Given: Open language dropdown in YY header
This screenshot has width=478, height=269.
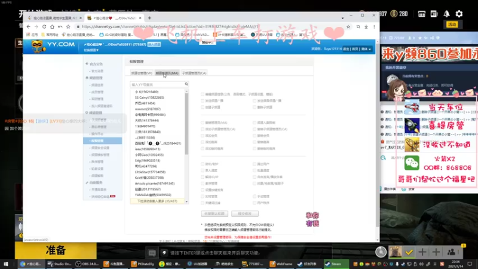Looking at the screenshot, I should coord(366,49).
